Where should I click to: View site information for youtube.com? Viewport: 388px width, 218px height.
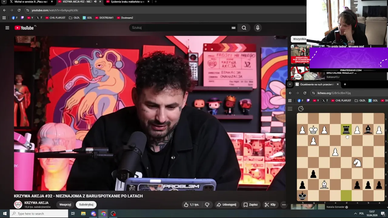[28, 10]
